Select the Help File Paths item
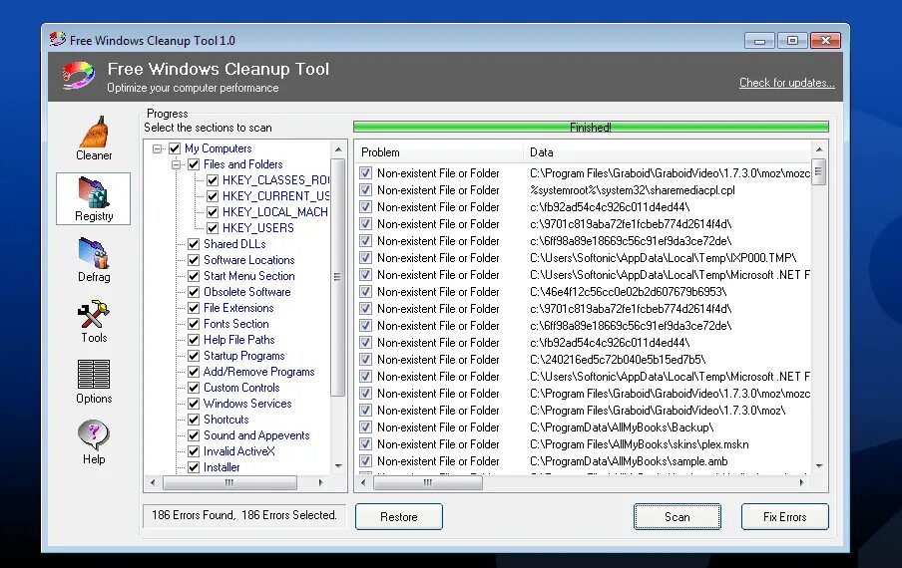Viewport: 902px width, 568px height. (238, 340)
